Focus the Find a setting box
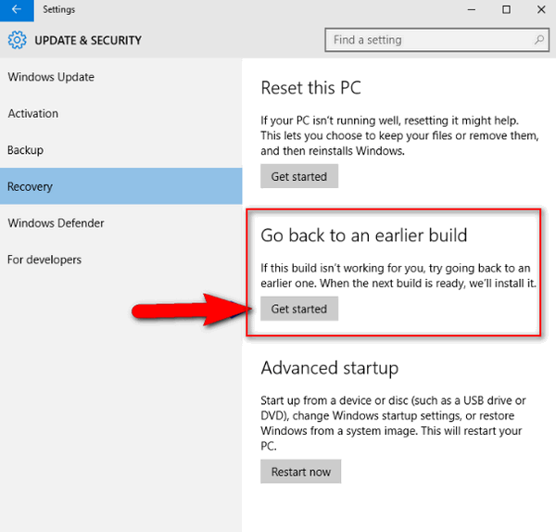Screen dimensions: 556x532 [436, 40]
